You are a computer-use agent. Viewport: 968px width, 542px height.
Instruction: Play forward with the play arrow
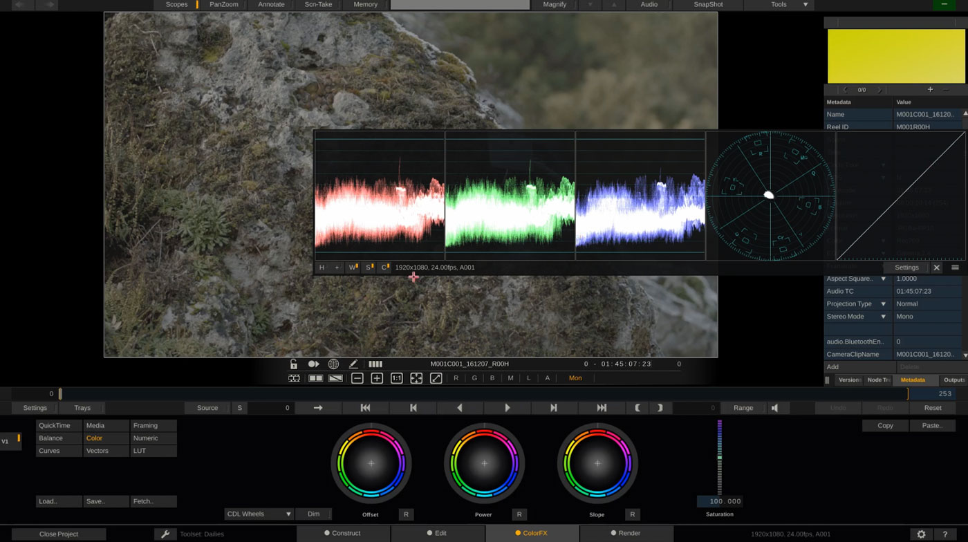[x=508, y=408]
